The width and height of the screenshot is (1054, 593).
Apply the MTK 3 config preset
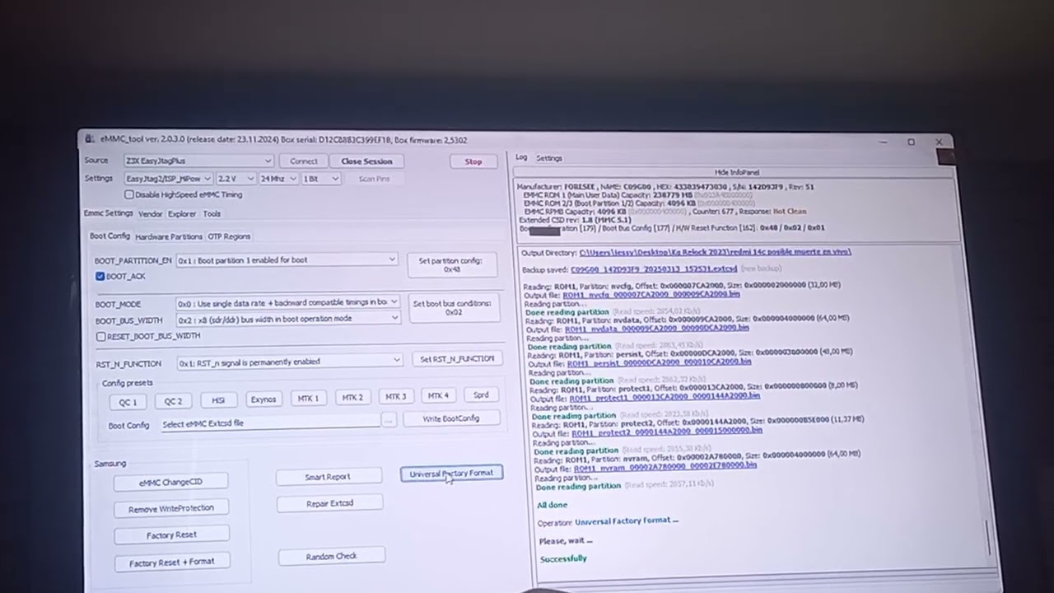point(395,397)
